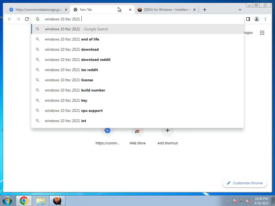Open the Chrome three-dot menu

265,19
